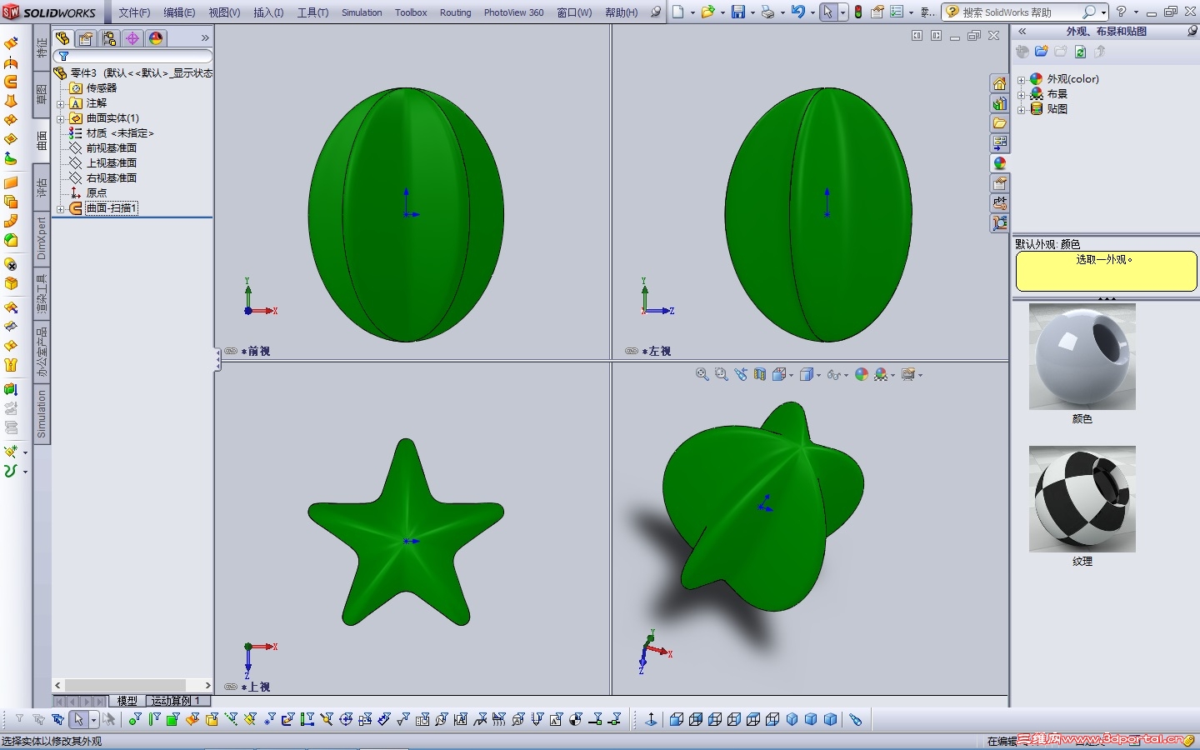Select the 曲面 CommandManager tab
The image size is (1200, 750).
click(x=42, y=141)
